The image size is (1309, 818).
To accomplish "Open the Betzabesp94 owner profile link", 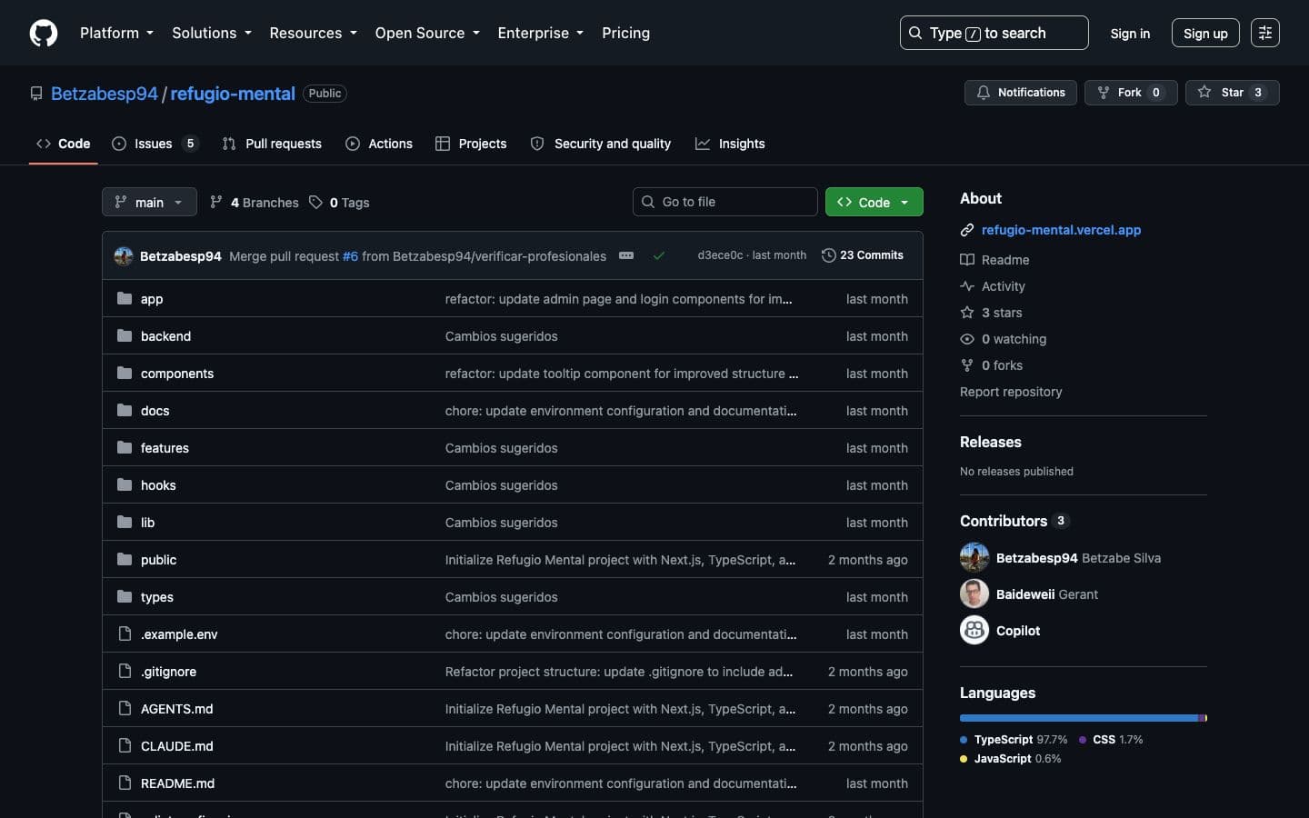I will tap(105, 94).
